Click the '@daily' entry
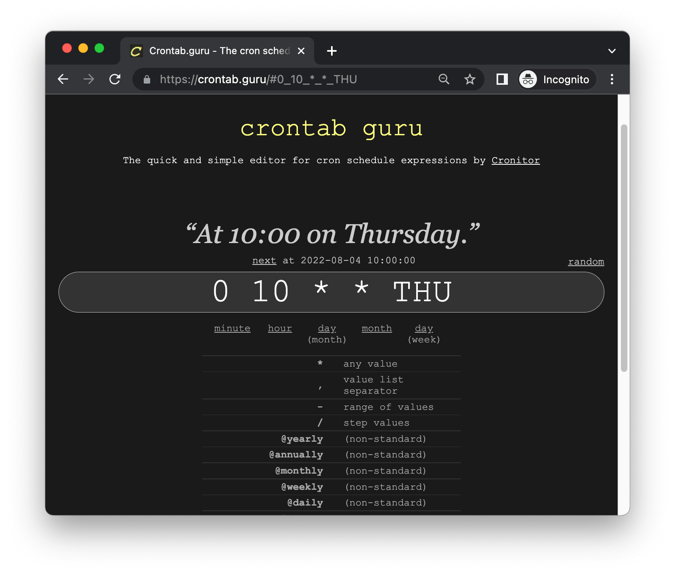 [305, 503]
